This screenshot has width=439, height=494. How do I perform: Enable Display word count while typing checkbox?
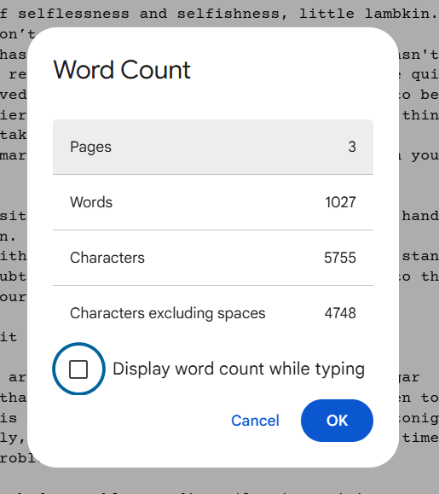point(78,369)
